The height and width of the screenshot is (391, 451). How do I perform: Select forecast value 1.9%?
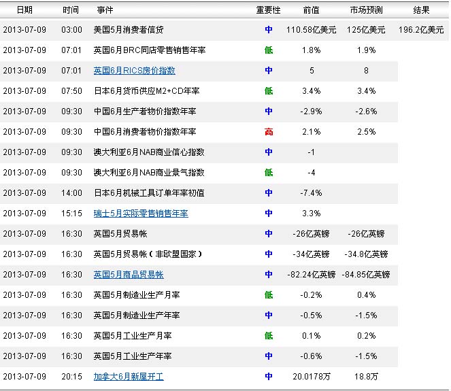[366, 50]
